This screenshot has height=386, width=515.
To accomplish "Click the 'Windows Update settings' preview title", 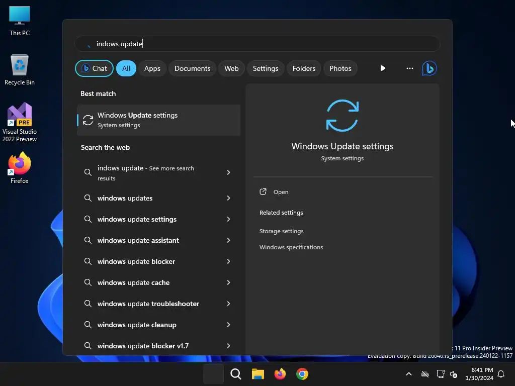I will click(x=342, y=146).
